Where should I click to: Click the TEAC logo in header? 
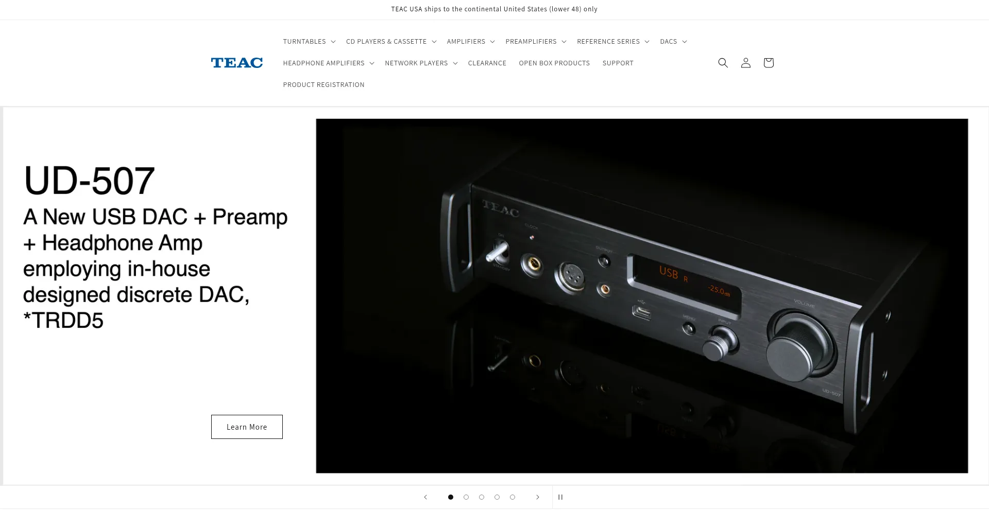coord(237,63)
